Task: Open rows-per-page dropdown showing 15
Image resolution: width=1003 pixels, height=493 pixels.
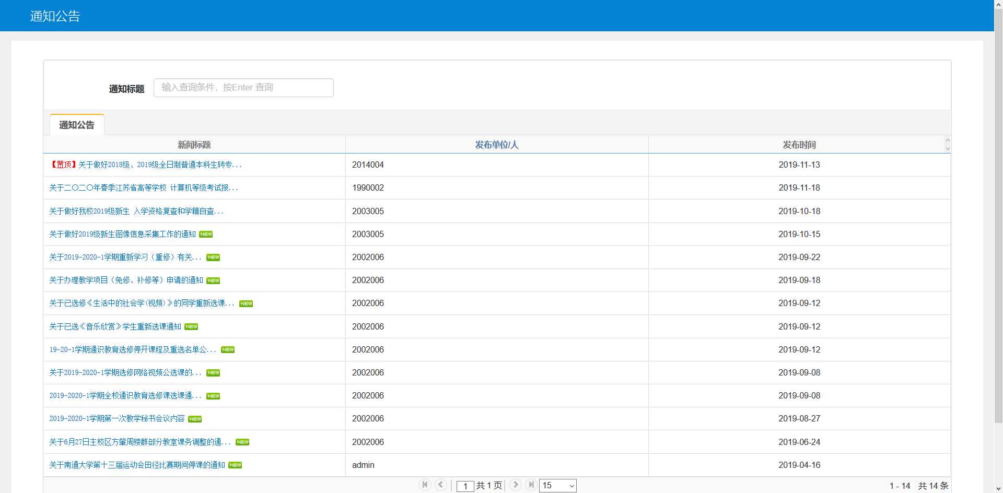Action: click(558, 486)
